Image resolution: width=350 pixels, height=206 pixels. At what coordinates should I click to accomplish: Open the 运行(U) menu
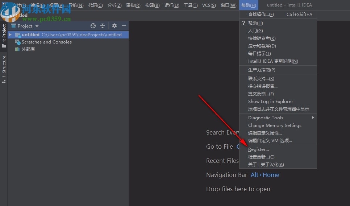coord(172,5)
